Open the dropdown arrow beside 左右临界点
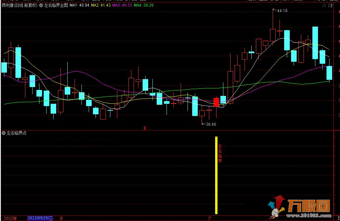The image size is (340, 221). pos(4,133)
